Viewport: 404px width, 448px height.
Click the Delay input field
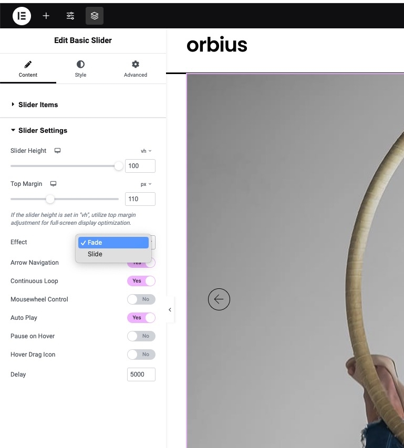[141, 374]
